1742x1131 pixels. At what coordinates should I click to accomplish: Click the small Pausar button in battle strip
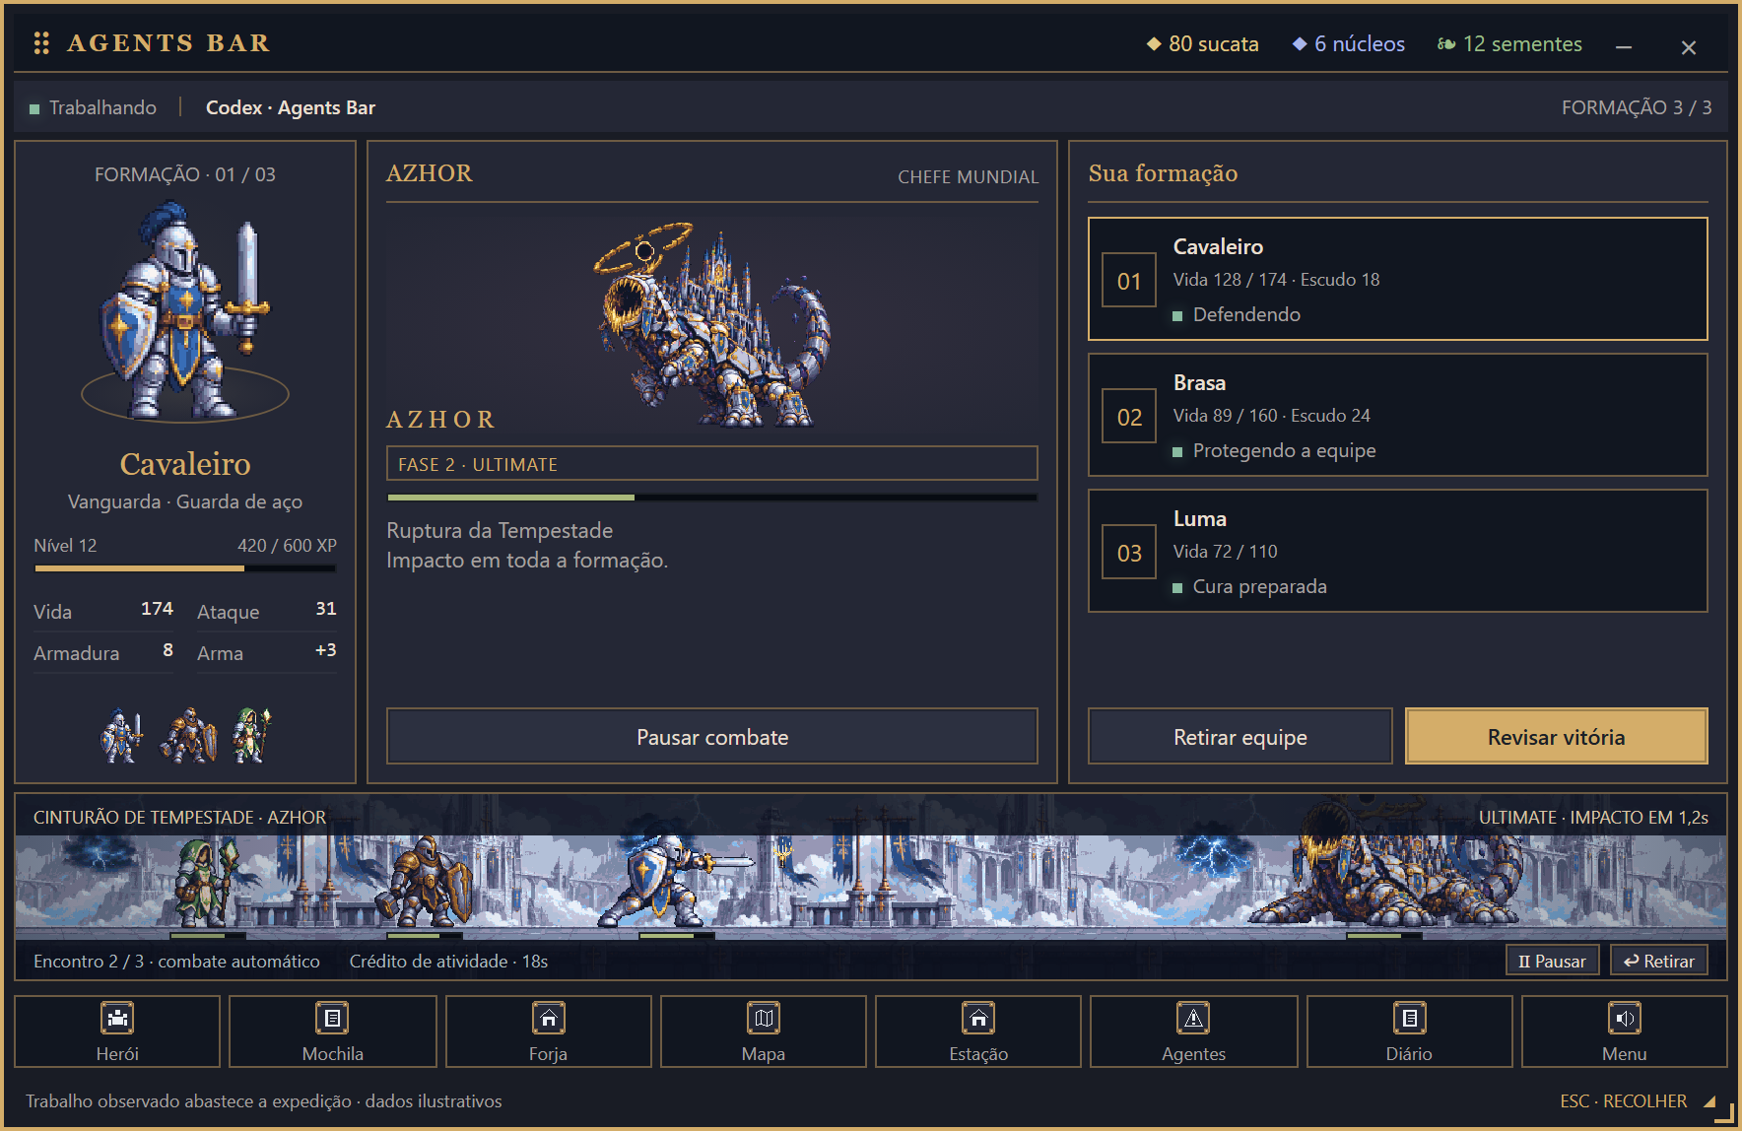(1553, 961)
